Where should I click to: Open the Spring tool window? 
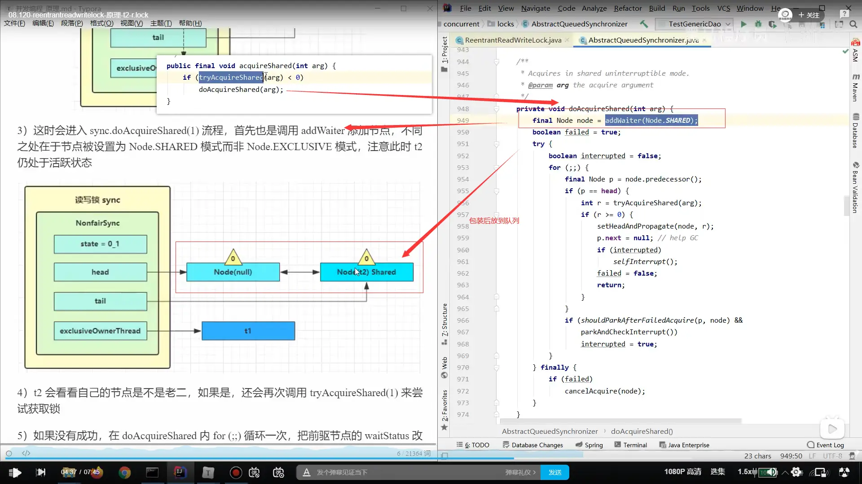tap(589, 445)
